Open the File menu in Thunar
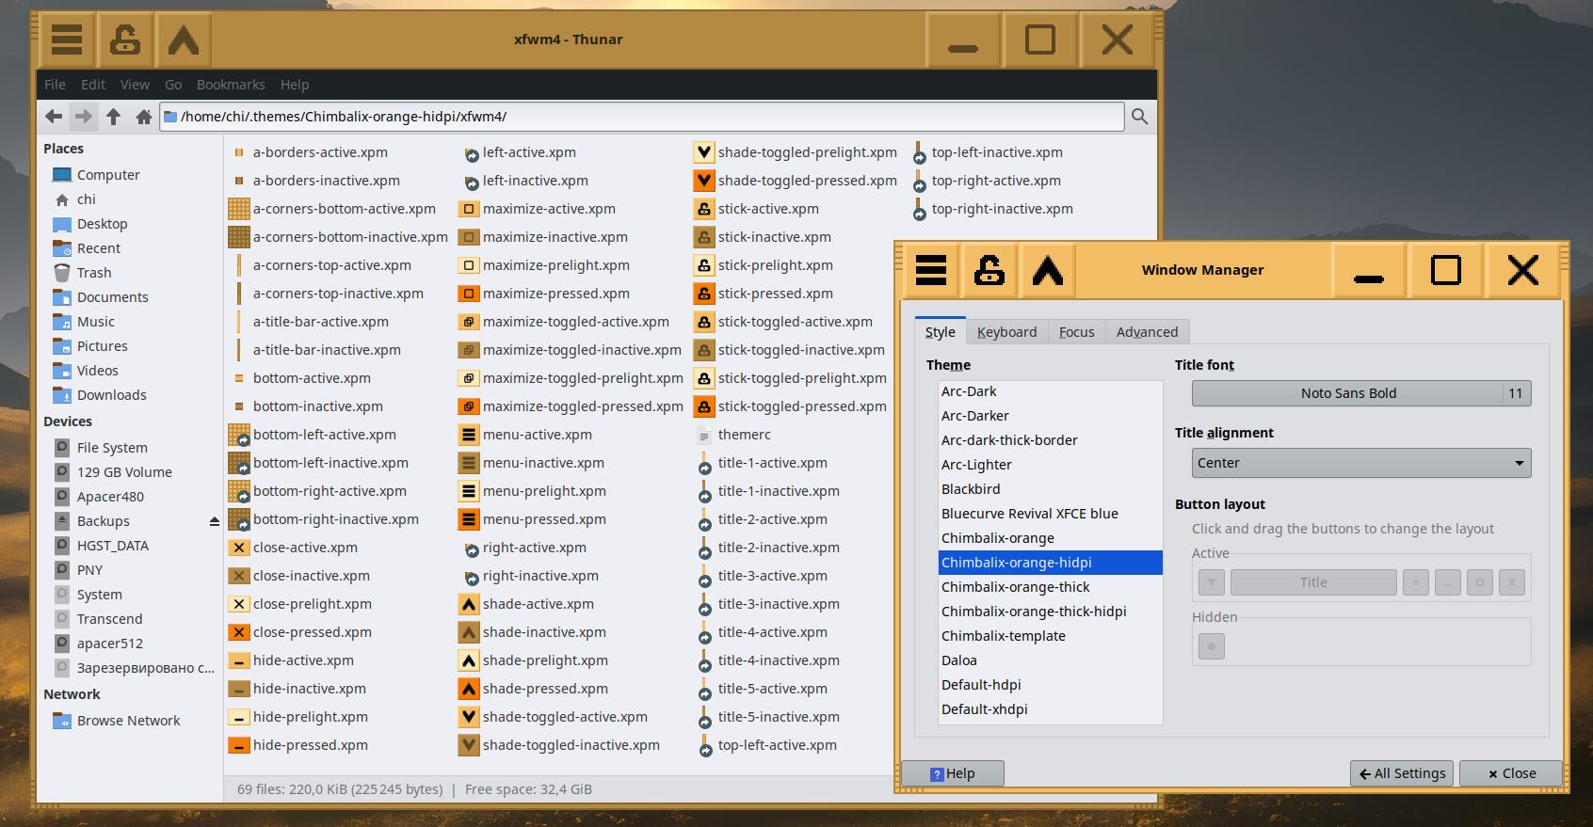Image resolution: width=1593 pixels, height=827 pixels. (x=55, y=85)
